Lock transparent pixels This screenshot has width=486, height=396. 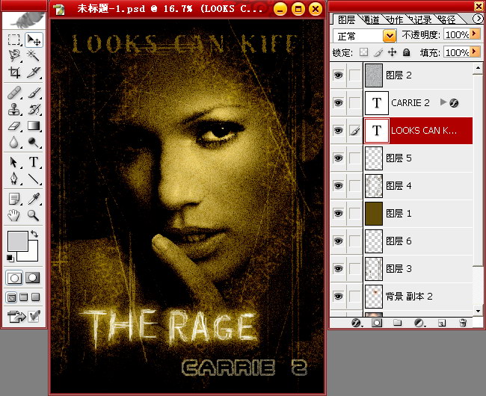[x=364, y=52]
